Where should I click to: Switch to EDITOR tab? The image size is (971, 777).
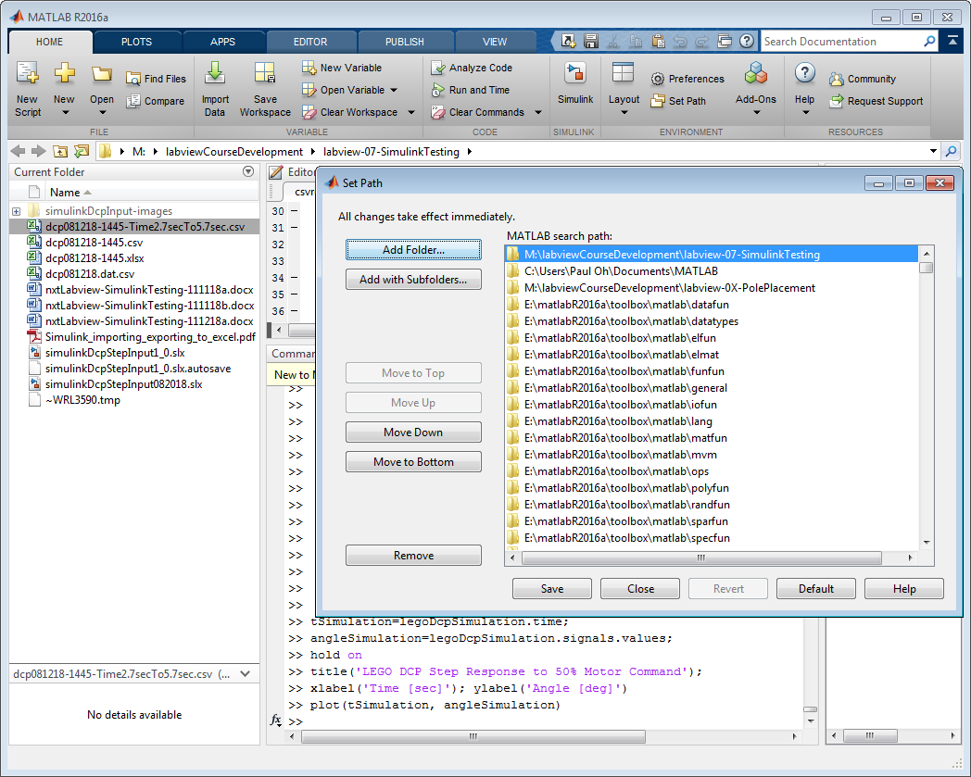point(310,42)
